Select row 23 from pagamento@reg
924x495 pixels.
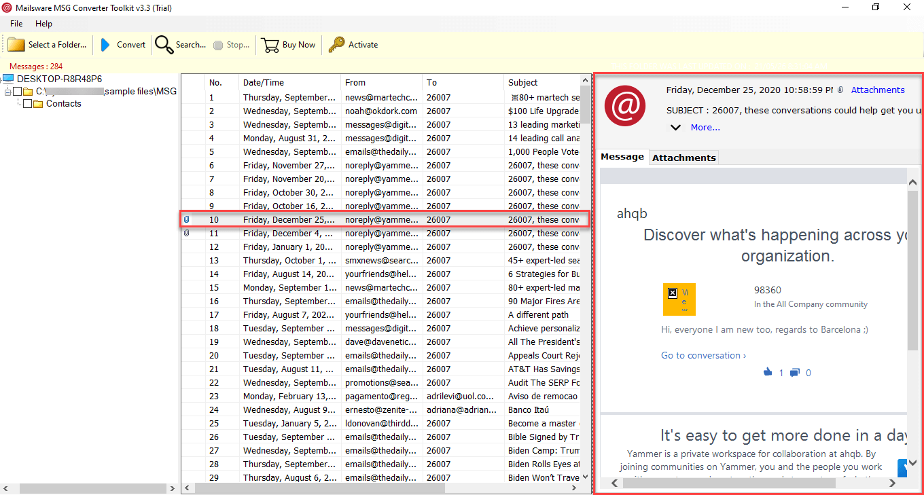pos(381,396)
